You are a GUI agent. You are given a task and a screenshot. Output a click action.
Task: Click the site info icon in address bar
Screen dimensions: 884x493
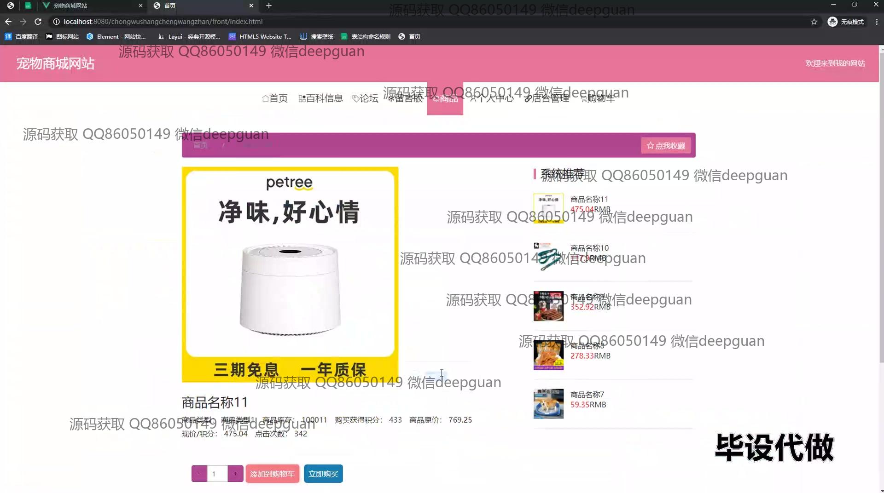coord(56,22)
